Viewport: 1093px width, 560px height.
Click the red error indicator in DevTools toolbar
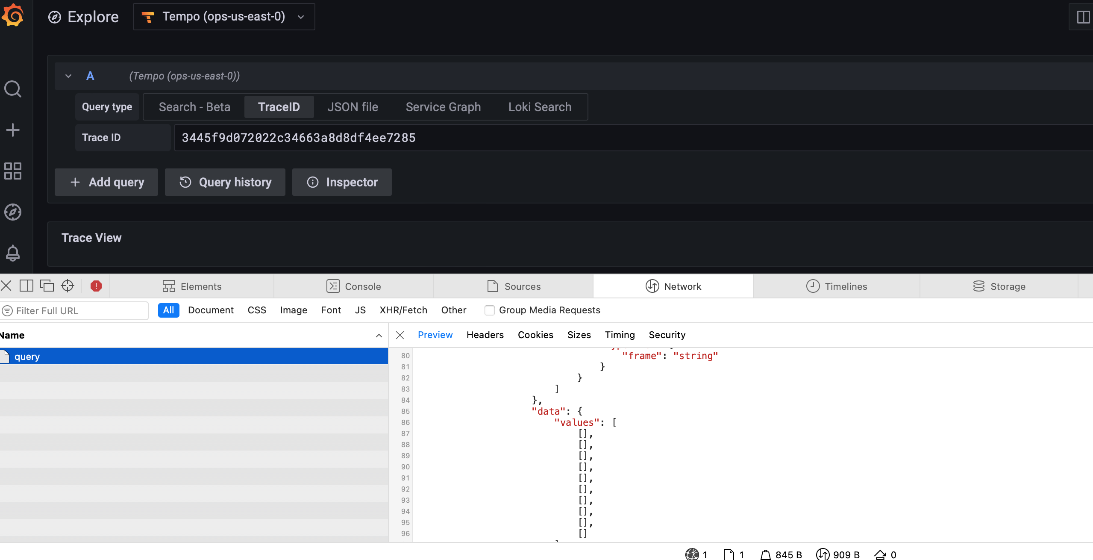tap(96, 286)
